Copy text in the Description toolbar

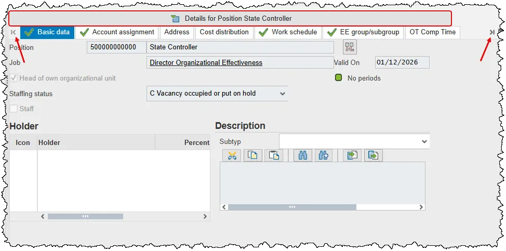pos(252,155)
